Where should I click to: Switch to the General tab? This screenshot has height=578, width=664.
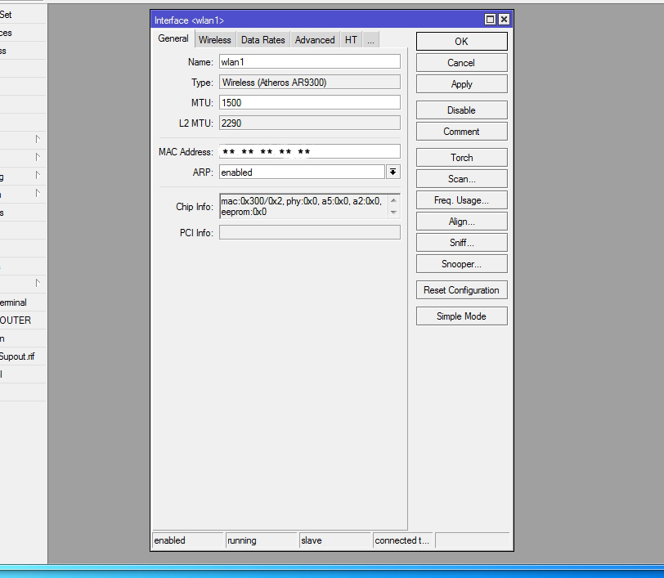pyautogui.click(x=173, y=38)
